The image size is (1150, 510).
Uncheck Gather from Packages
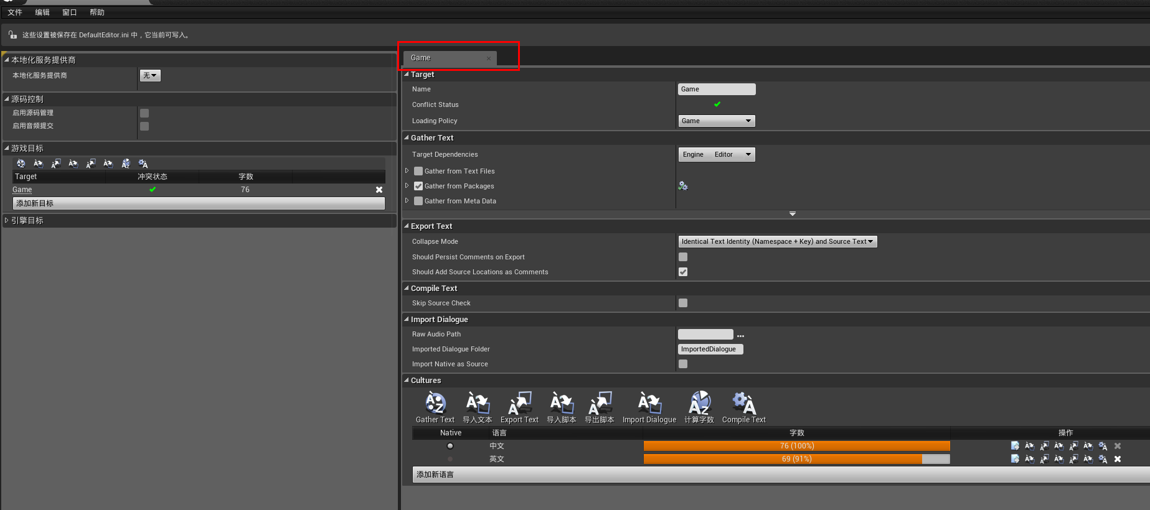click(418, 186)
